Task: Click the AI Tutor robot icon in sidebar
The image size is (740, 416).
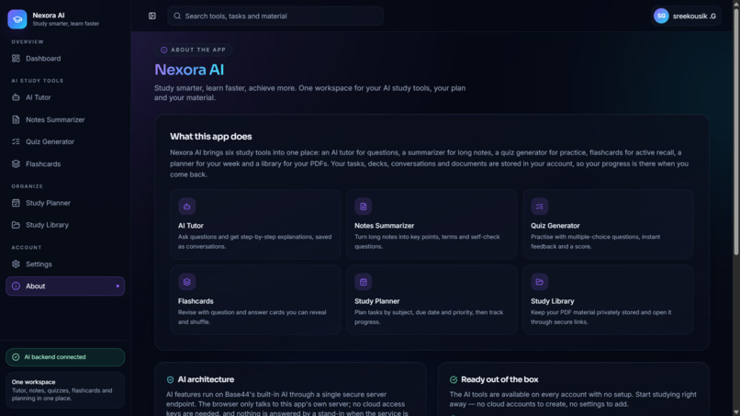Action: 16,97
